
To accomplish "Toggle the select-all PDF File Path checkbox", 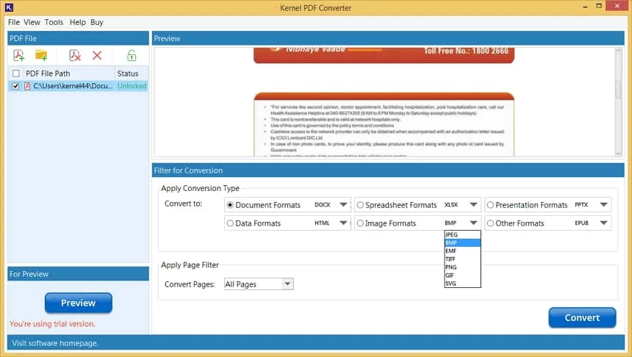I will point(15,73).
